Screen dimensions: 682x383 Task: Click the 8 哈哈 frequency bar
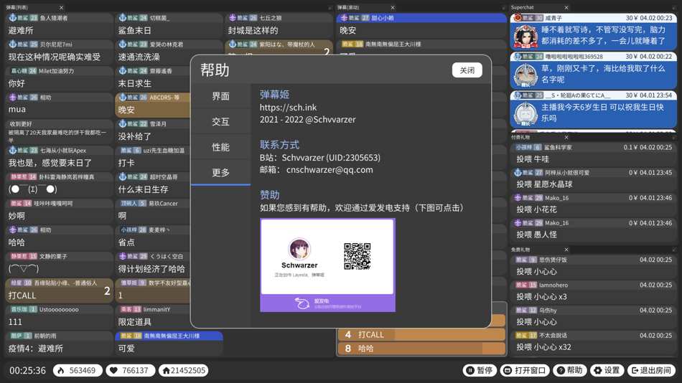421,349
